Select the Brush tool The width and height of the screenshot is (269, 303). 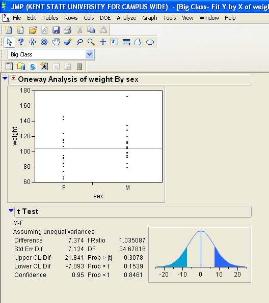click(68, 42)
